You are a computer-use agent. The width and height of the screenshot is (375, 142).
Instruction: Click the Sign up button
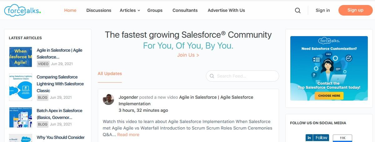tap(355, 10)
